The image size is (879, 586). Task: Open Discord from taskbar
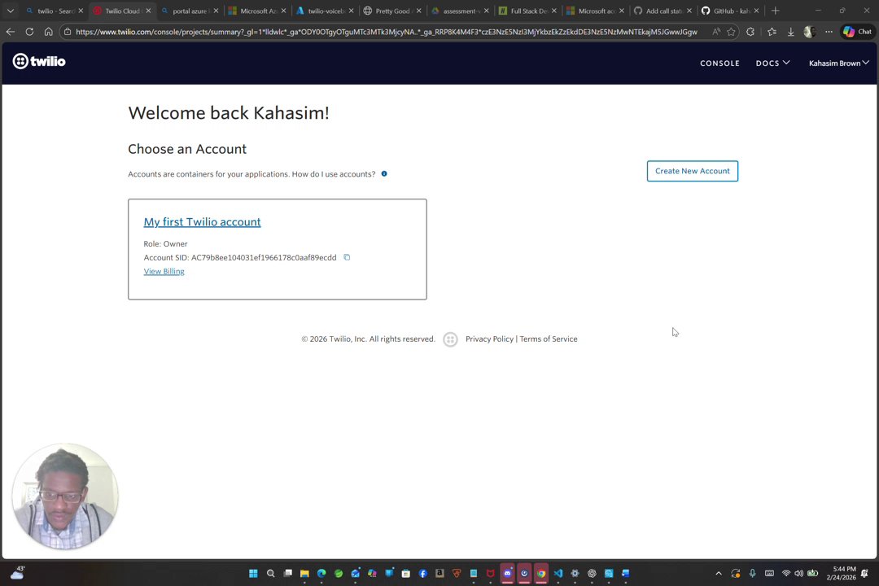(x=507, y=573)
